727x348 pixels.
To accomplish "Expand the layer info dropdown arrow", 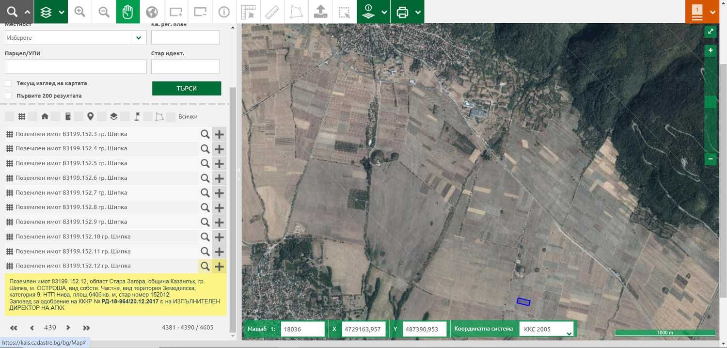I will click(x=384, y=12).
